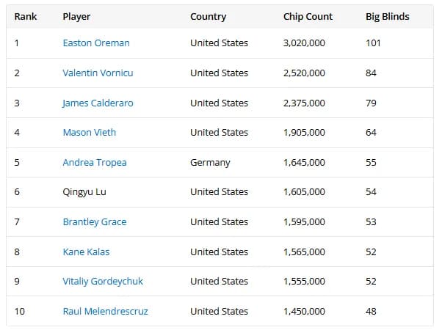Click the Big Blinds column header

click(x=388, y=17)
